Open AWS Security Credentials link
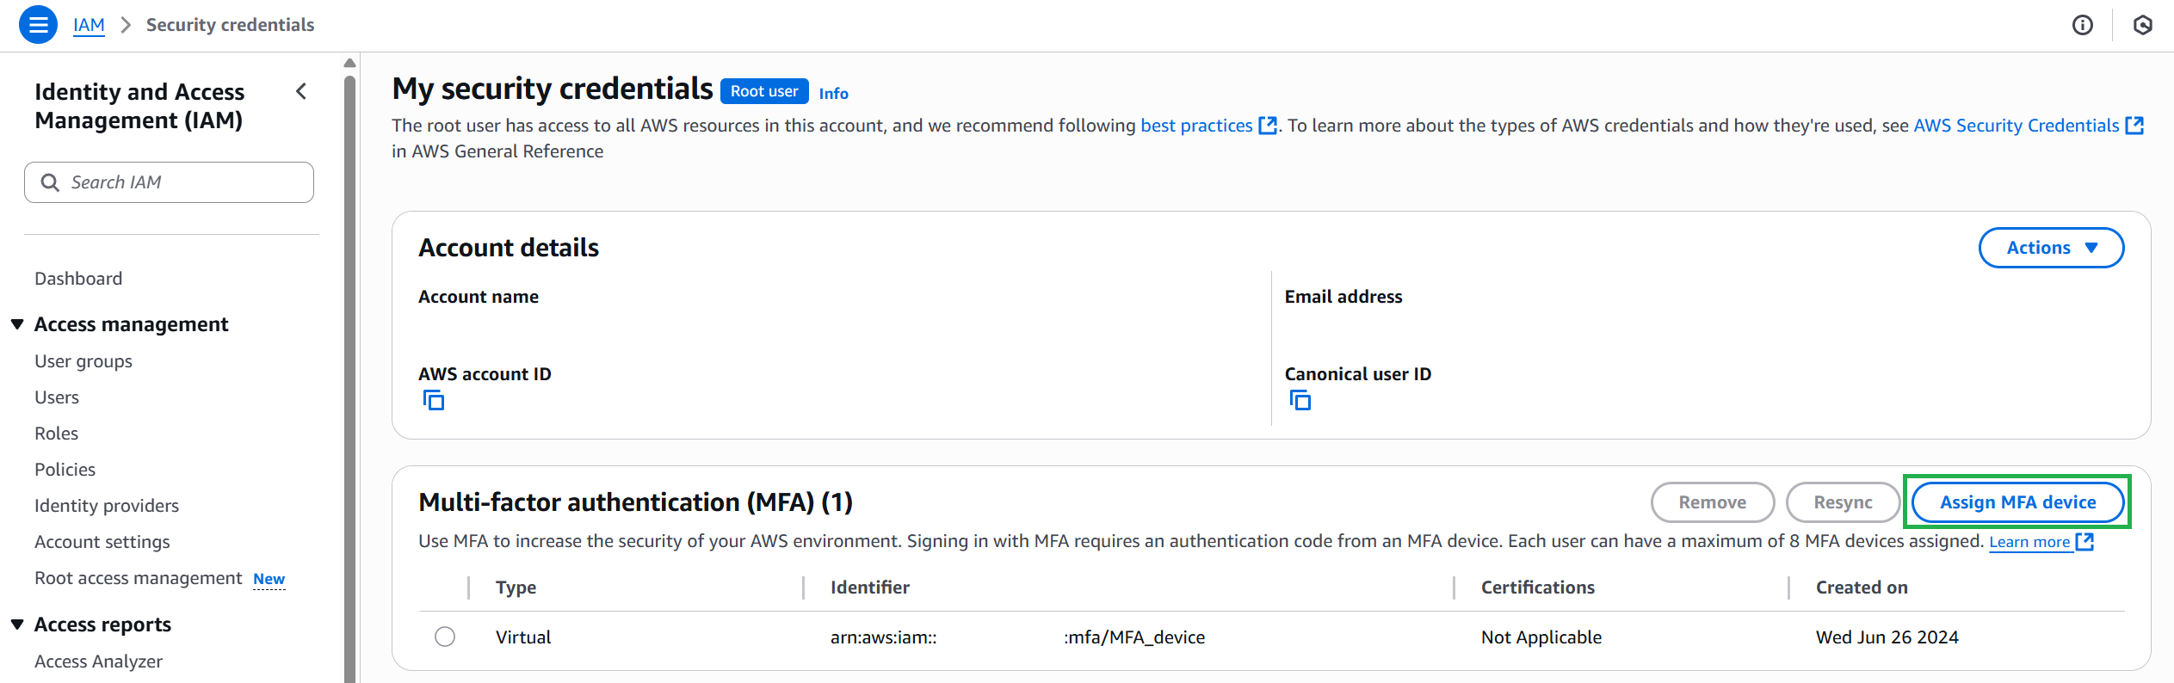 point(2016,126)
